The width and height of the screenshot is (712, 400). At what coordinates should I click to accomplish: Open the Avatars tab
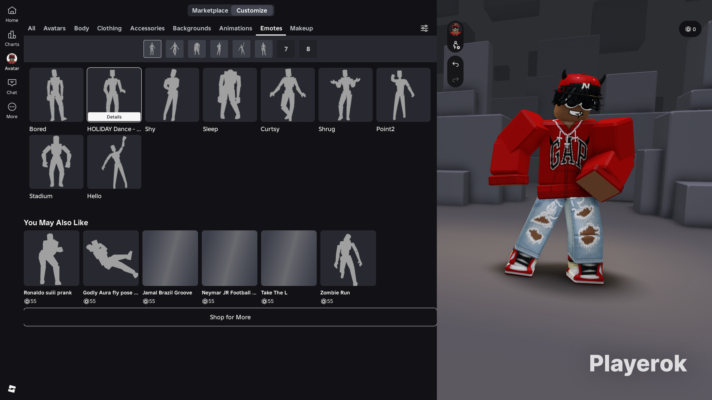point(54,28)
